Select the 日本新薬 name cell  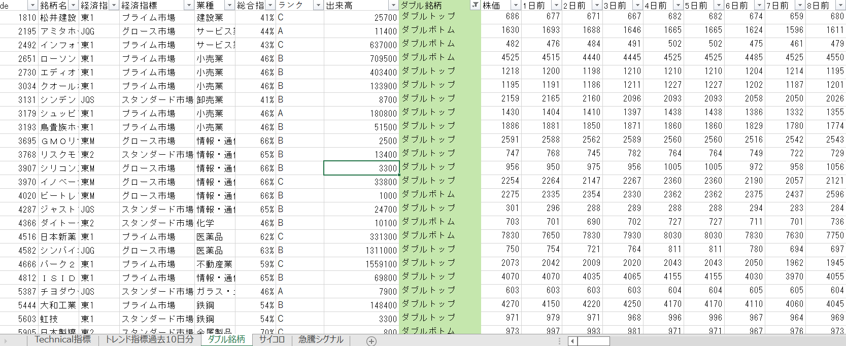58,236
